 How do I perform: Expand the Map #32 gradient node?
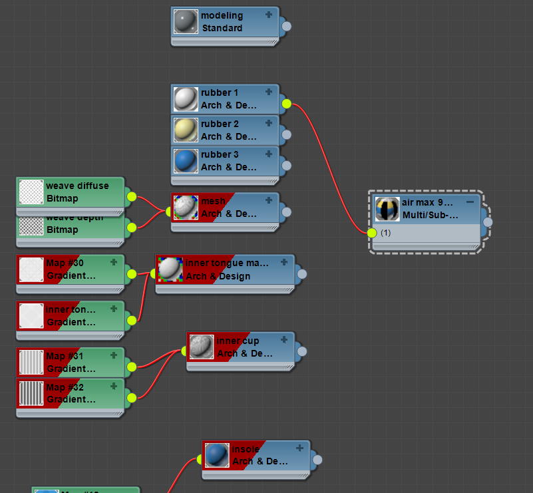coord(114,386)
